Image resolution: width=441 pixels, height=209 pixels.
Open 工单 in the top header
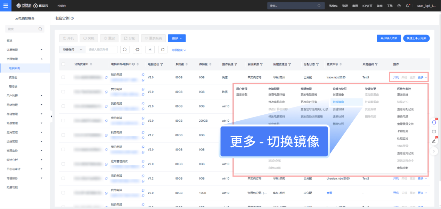pos(390,6)
